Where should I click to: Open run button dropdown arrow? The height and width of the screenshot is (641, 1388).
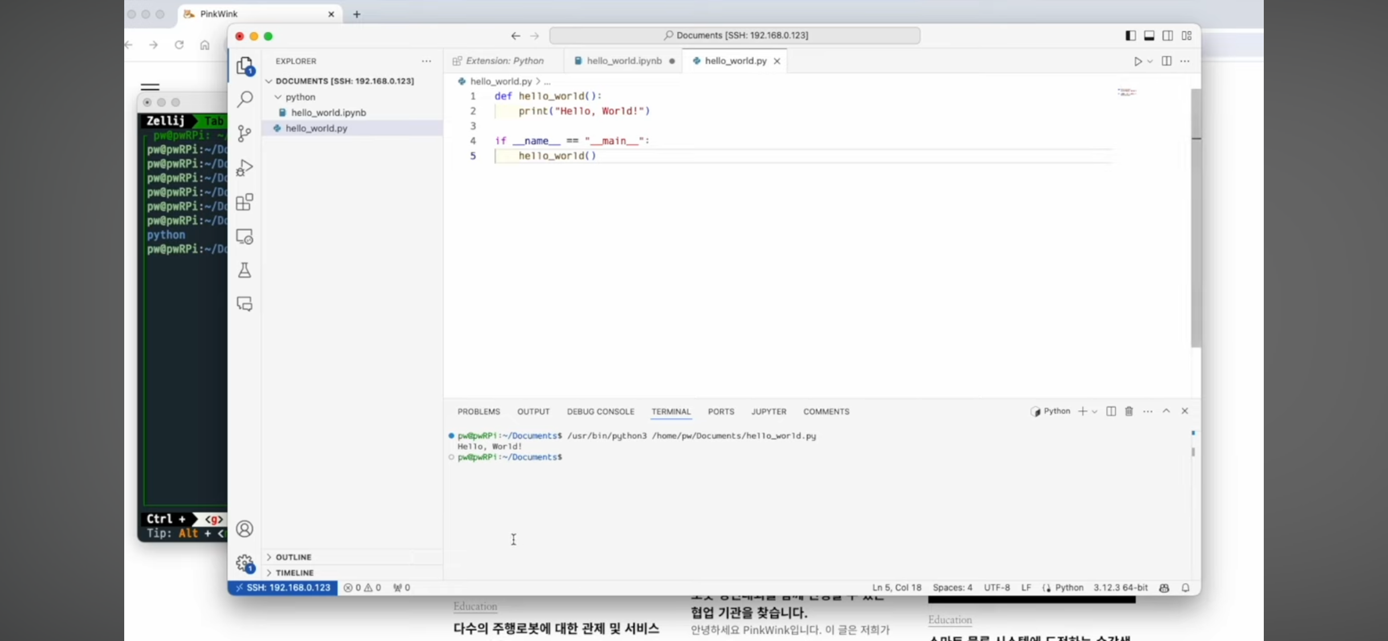(x=1150, y=61)
